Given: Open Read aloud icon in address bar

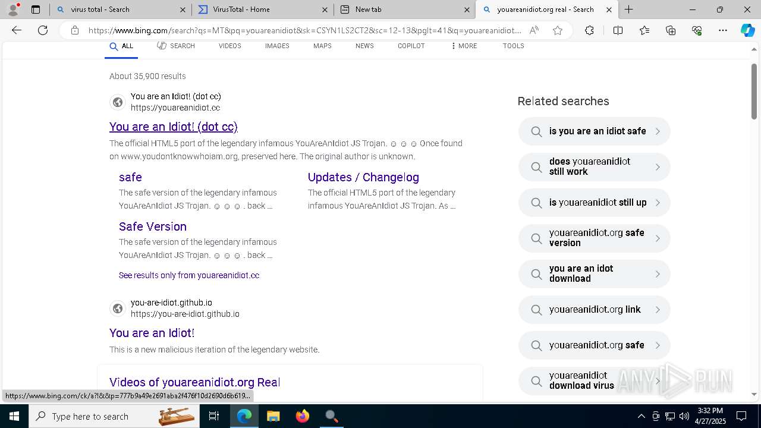Looking at the screenshot, I should [534, 30].
